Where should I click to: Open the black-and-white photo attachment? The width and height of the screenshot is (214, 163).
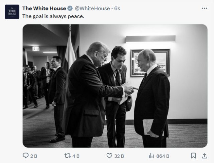coord(115,86)
